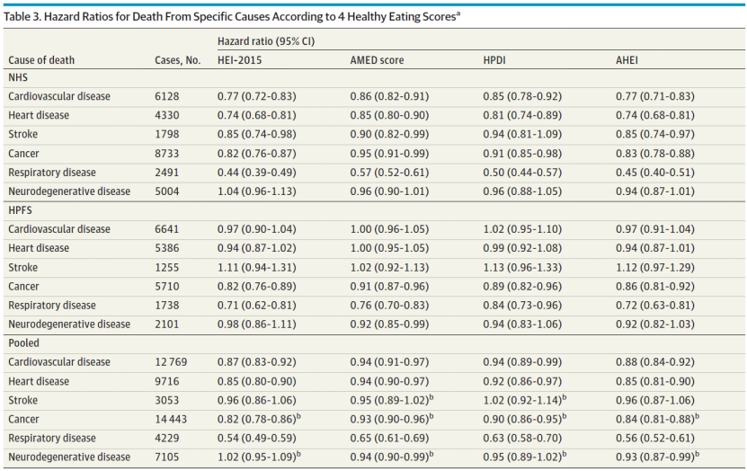Select the HPFS section heading row
This screenshot has height=471, width=747.
click(x=21, y=211)
